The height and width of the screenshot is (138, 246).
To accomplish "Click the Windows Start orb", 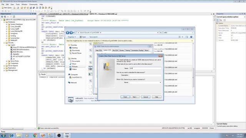I will click(3, 135).
